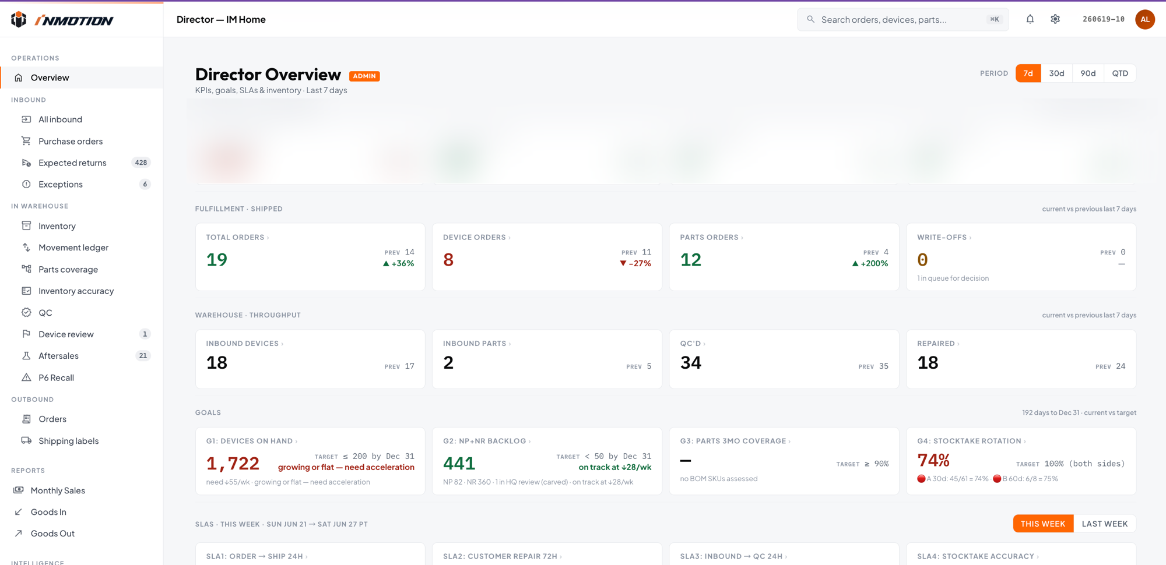Click the Goods Out arrow icon

pos(19,533)
